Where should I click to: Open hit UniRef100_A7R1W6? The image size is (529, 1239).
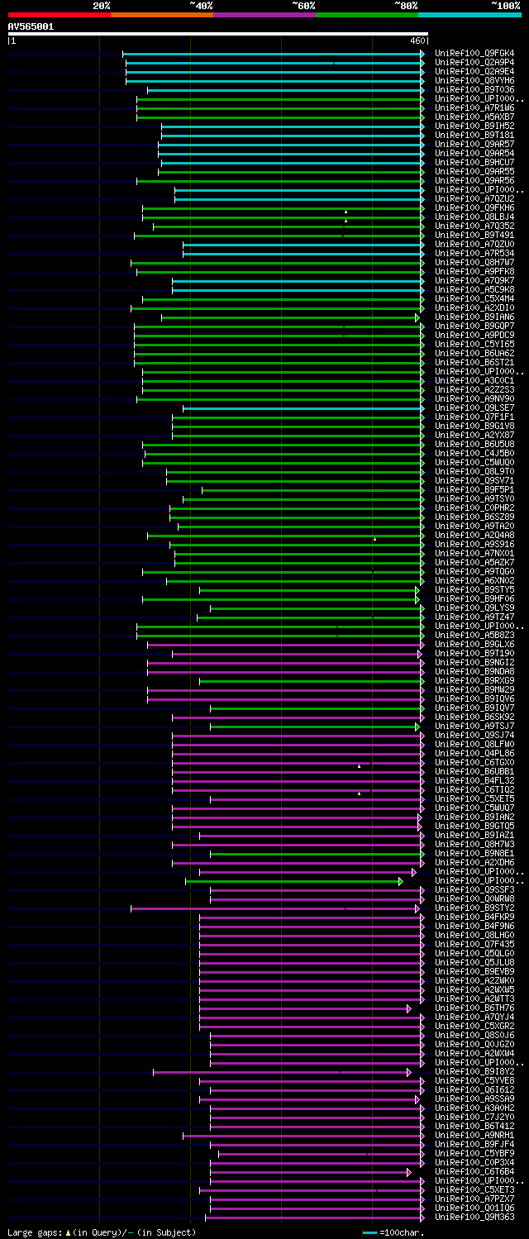point(474,108)
